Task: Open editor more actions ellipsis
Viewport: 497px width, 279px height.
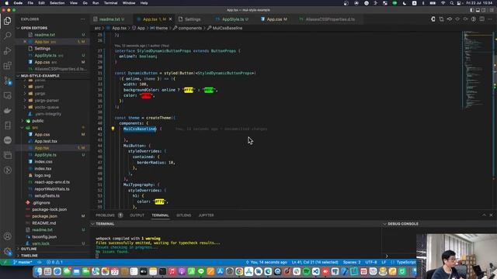Action: coord(490,19)
